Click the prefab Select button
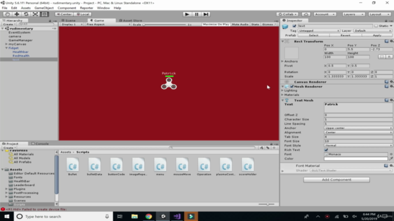The height and width of the screenshot is (221, 394). click(313, 36)
